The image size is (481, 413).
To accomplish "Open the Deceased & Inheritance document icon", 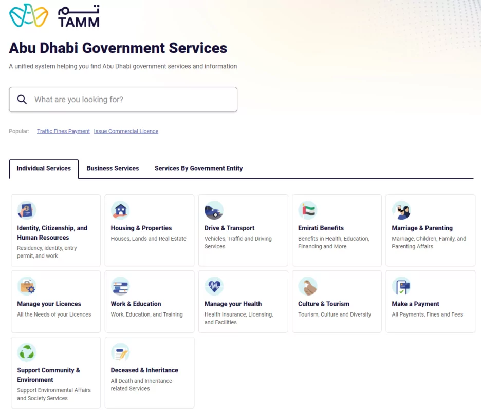I will point(120,352).
